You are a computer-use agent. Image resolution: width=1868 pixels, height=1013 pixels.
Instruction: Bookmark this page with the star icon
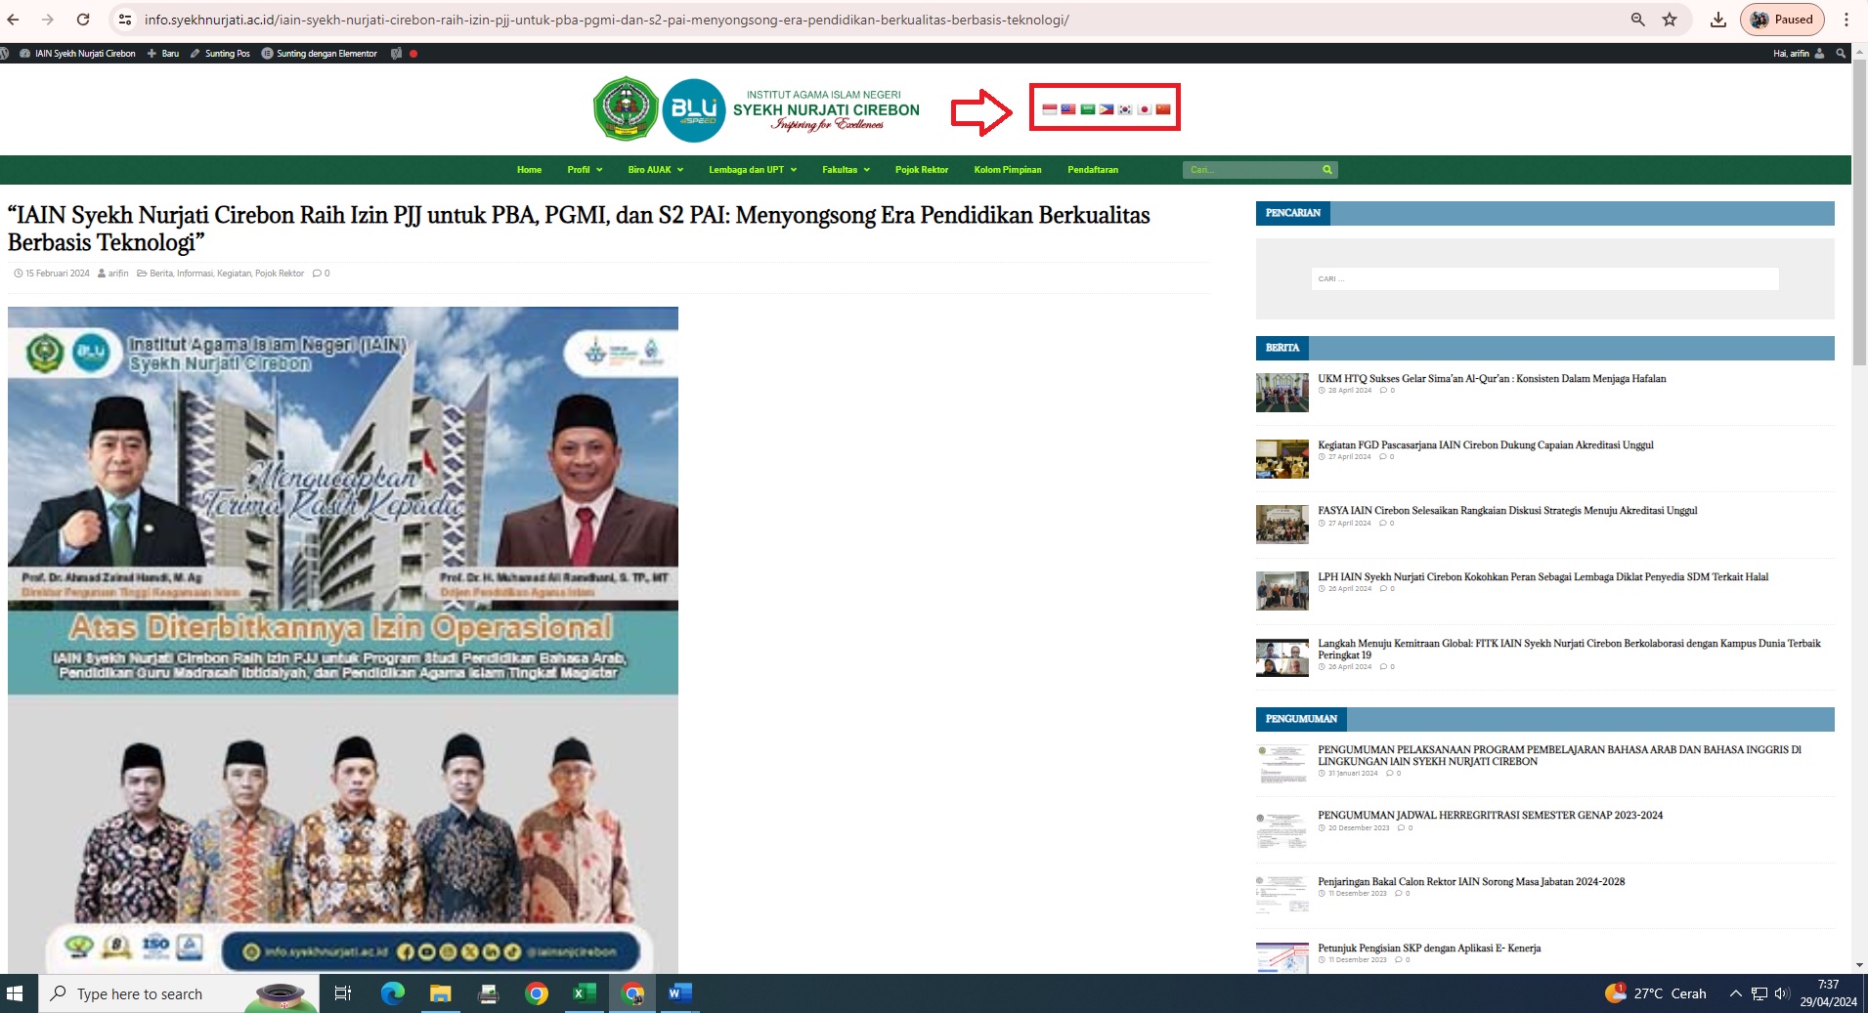1670,20
